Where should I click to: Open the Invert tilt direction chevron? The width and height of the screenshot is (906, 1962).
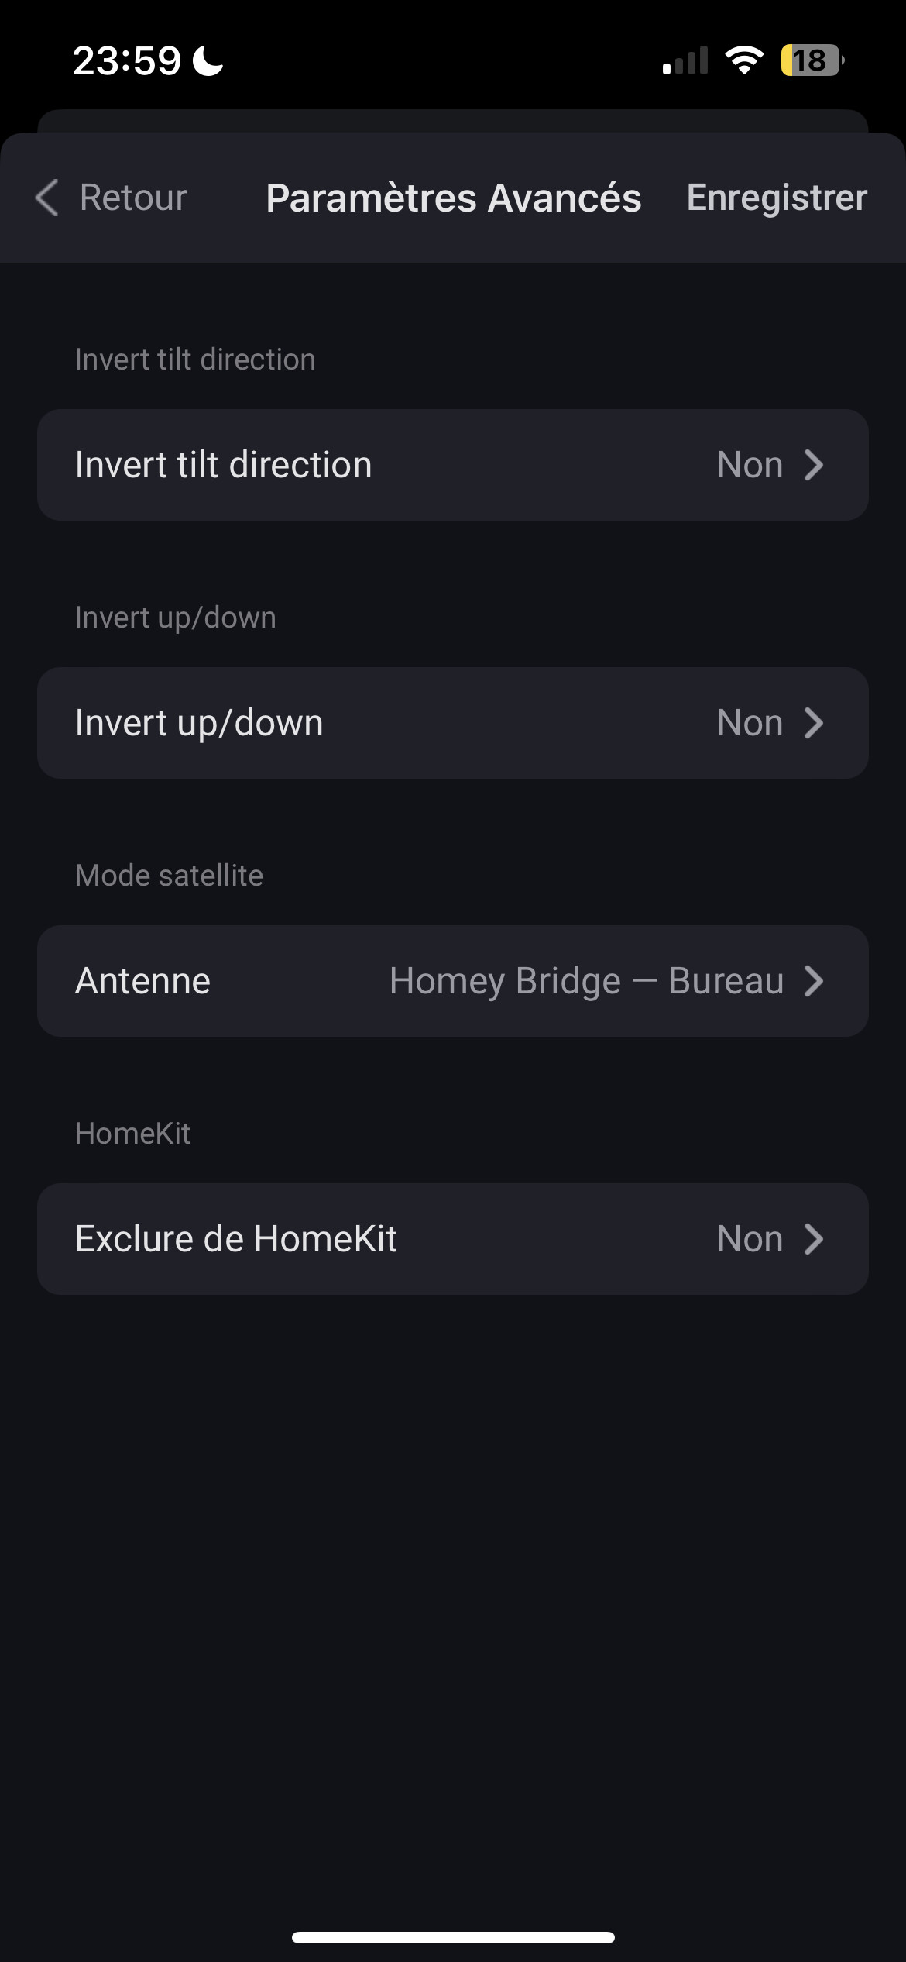point(813,465)
